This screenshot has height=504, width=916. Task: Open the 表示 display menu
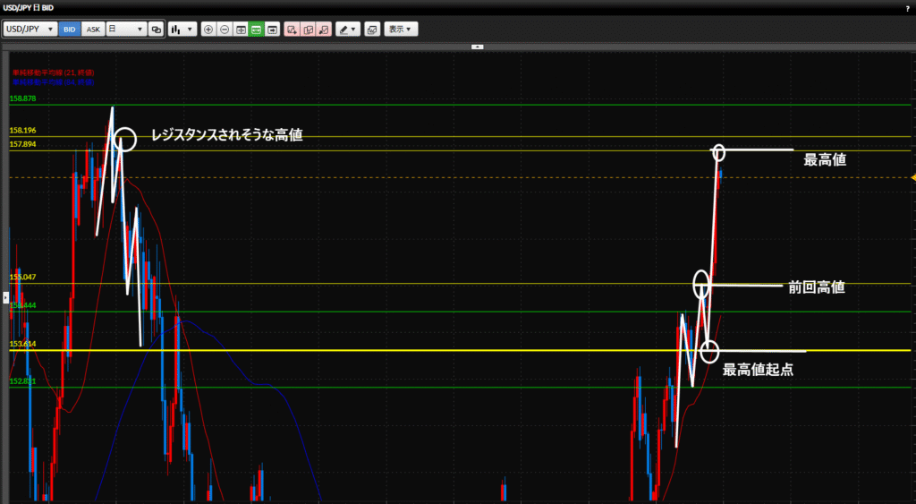click(x=400, y=29)
